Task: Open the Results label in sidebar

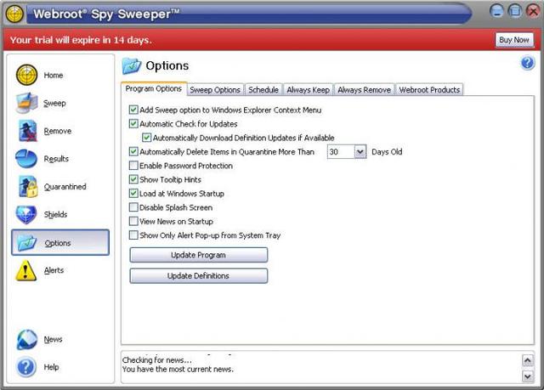Action: (56, 159)
